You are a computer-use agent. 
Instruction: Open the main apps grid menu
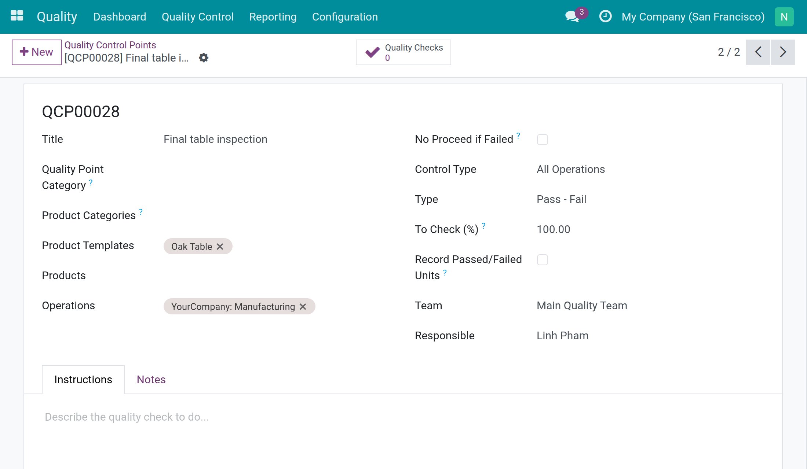(x=17, y=16)
